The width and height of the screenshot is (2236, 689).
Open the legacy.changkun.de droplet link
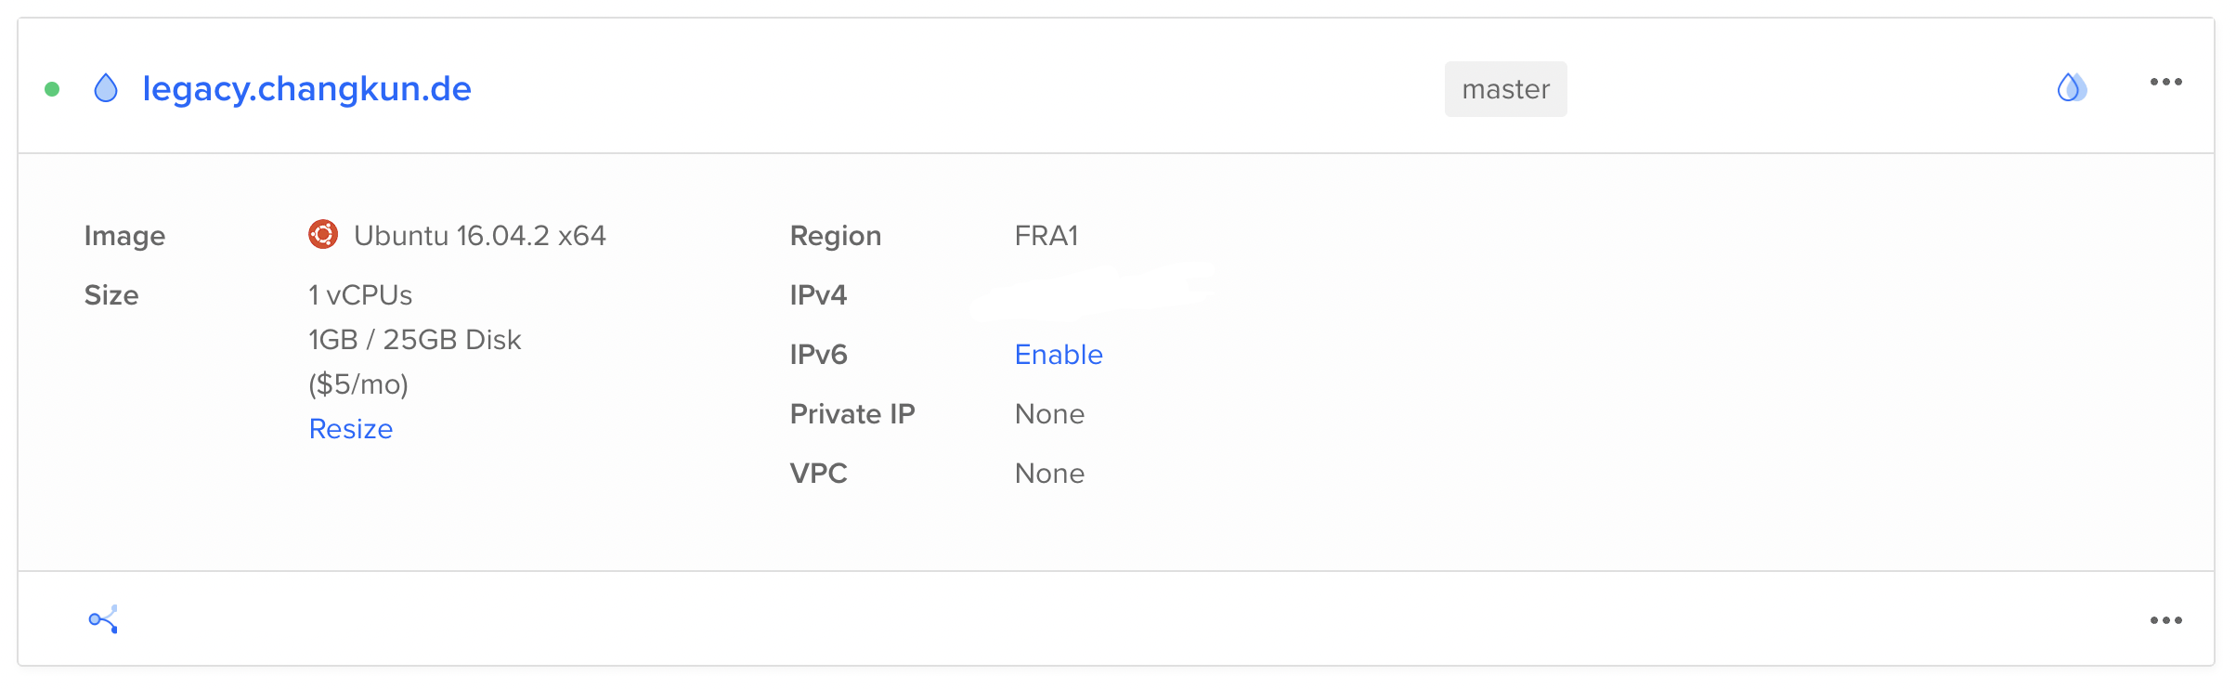click(306, 89)
